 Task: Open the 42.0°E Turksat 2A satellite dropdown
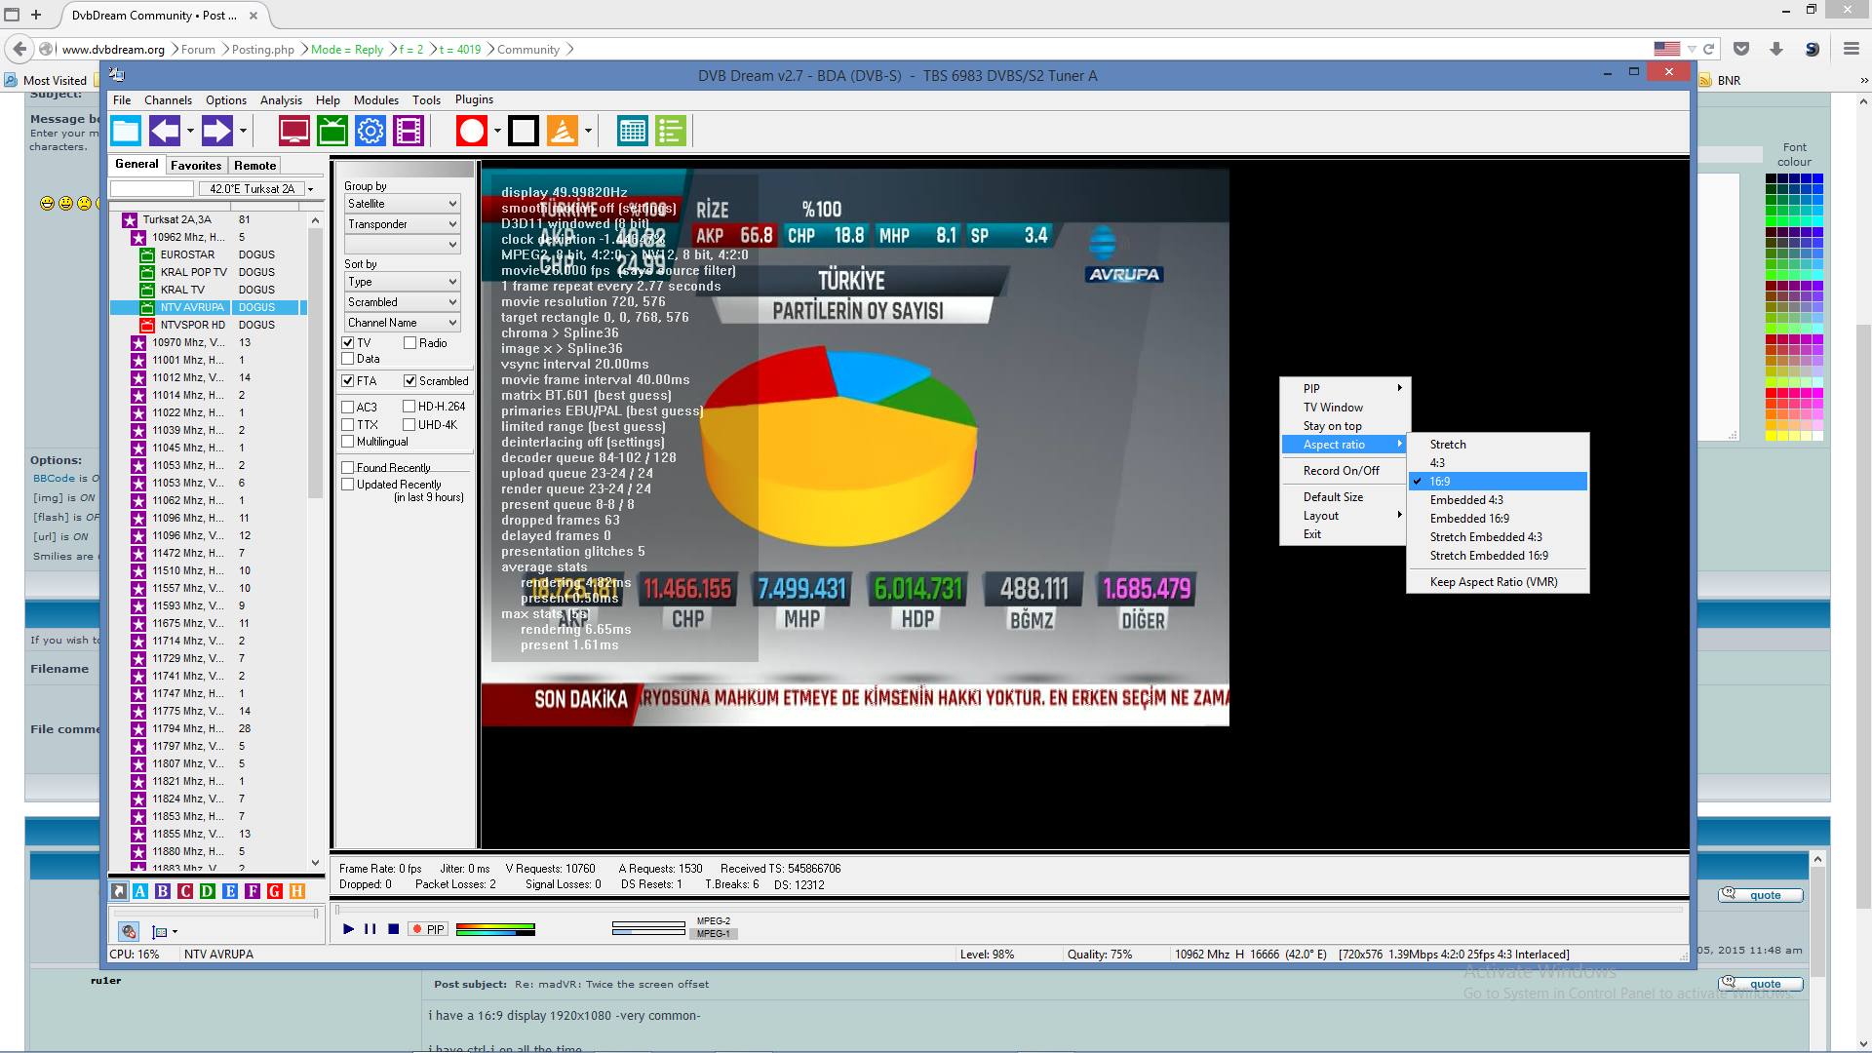[x=257, y=189]
